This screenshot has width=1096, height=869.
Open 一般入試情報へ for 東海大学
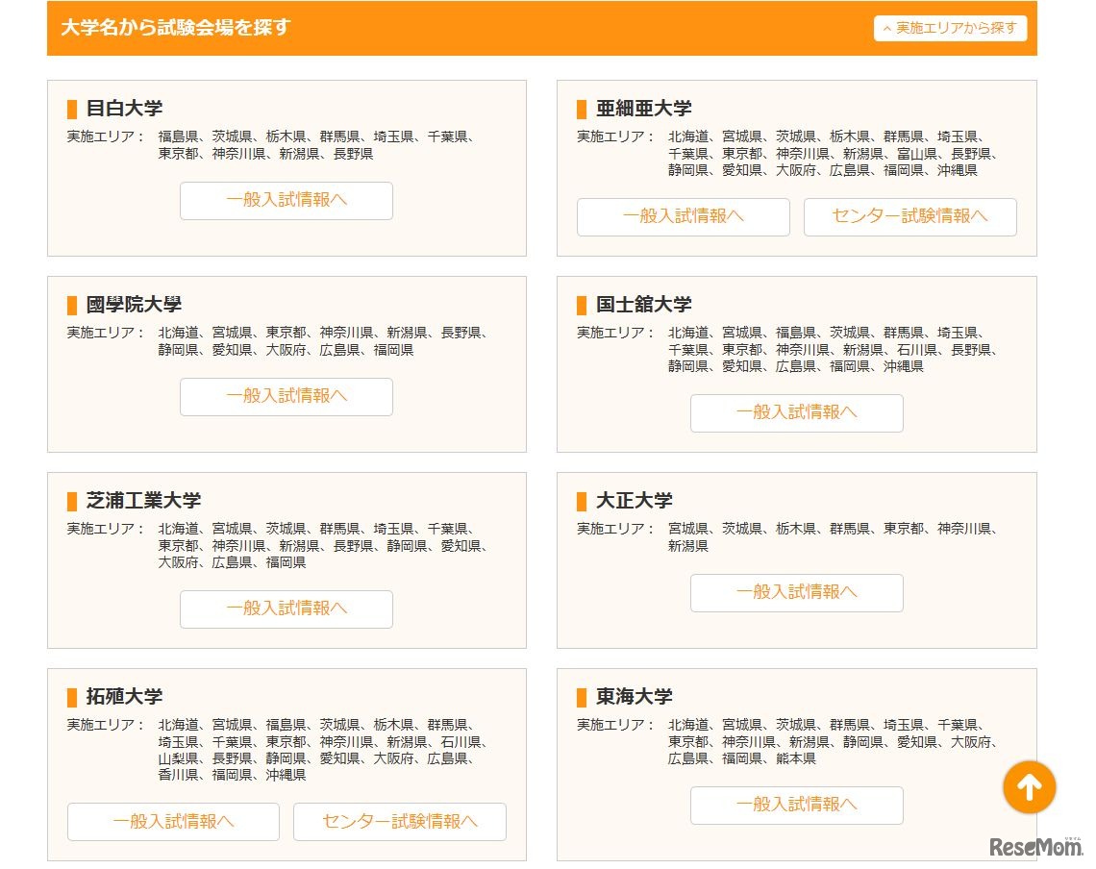pos(797,806)
